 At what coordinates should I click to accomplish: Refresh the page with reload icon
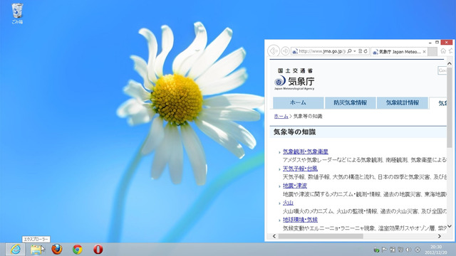click(366, 51)
